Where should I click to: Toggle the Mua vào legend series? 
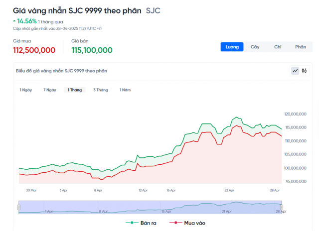[x=187, y=223]
